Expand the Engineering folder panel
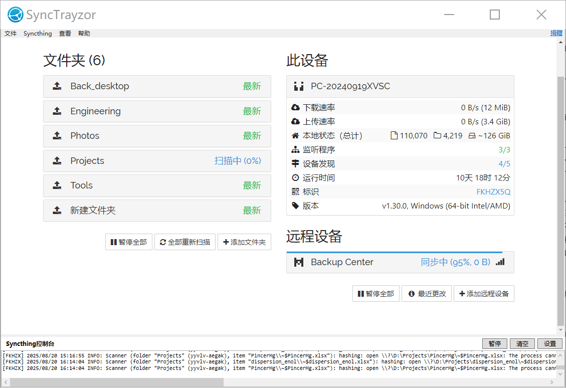The height and width of the screenshot is (388, 566). tap(157, 111)
